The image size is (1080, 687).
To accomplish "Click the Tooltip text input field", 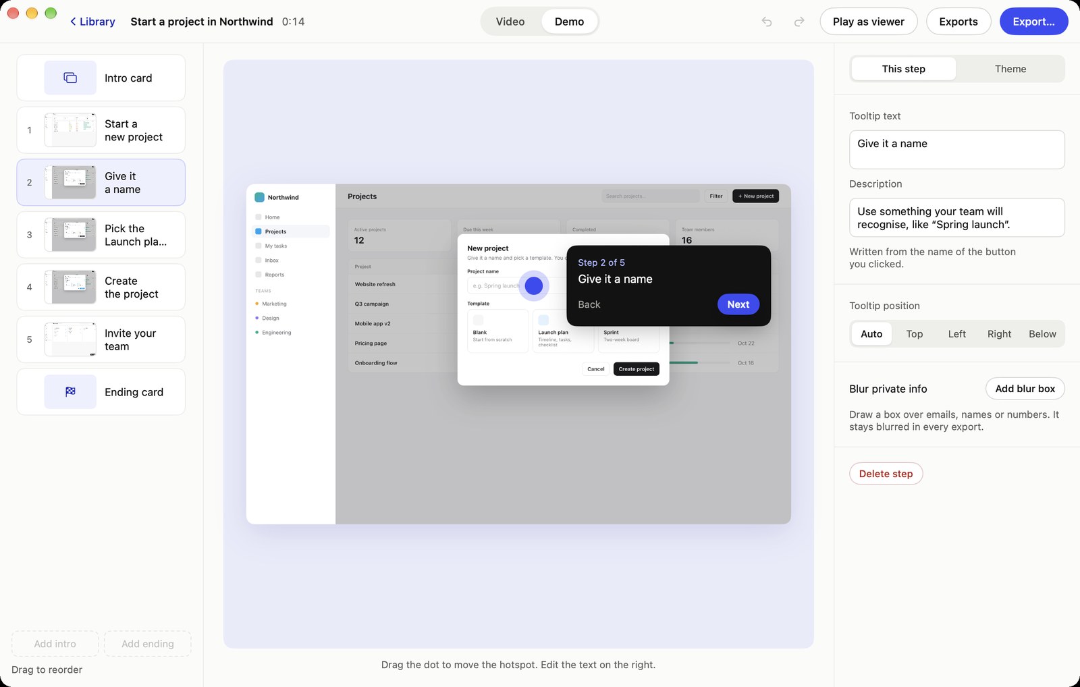I will click(x=956, y=150).
